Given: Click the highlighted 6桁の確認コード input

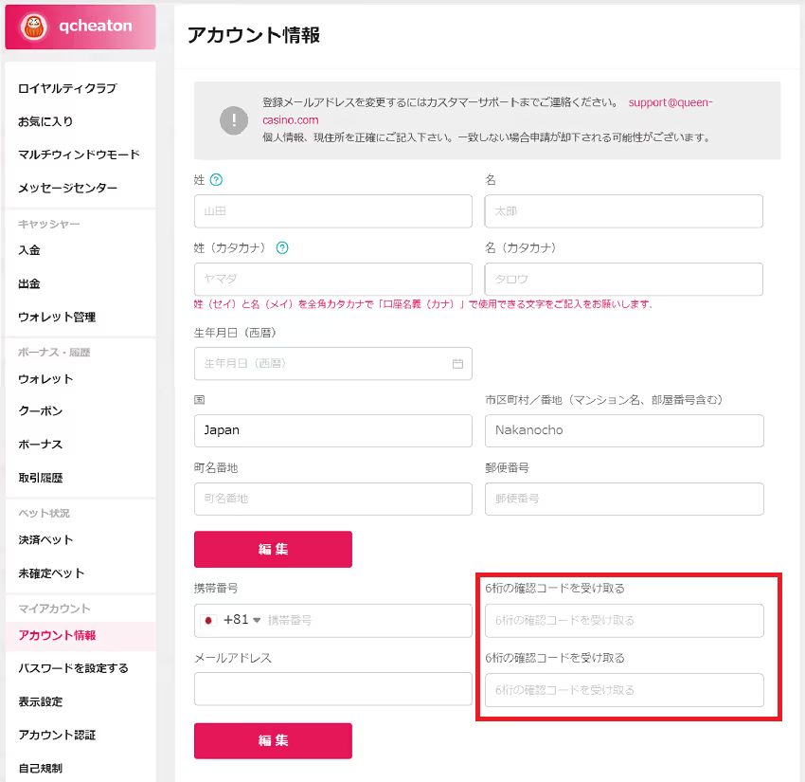Looking at the screenshot, I should 624,621.
